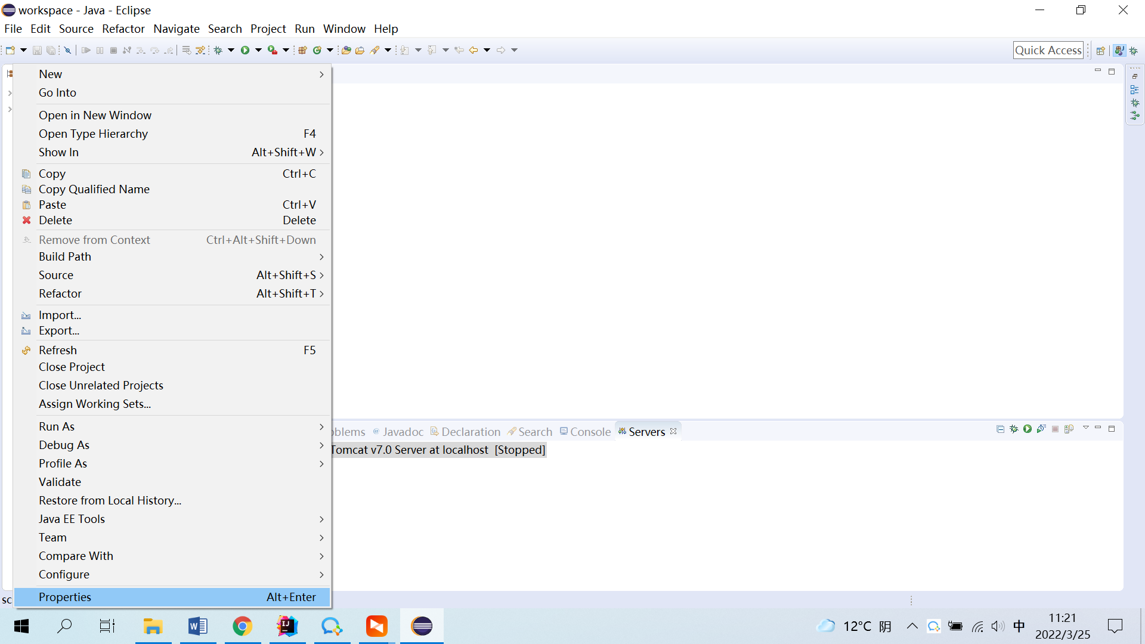Viewport: 1145px width, 644px height.
Task: Open the Open Perspective icon
Action: (1101, 51)
